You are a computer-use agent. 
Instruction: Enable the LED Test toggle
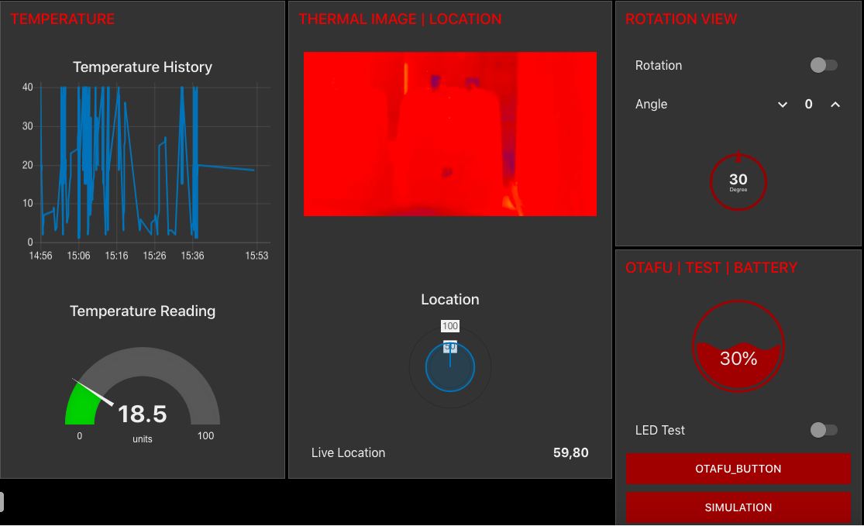click(824, 430)
